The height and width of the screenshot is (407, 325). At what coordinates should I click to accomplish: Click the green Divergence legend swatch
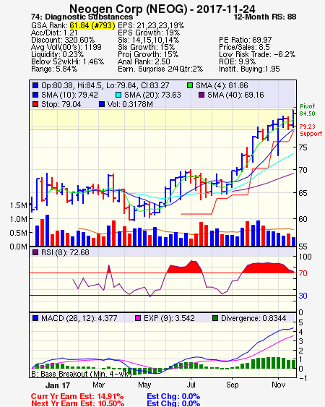tap(215, 318)
